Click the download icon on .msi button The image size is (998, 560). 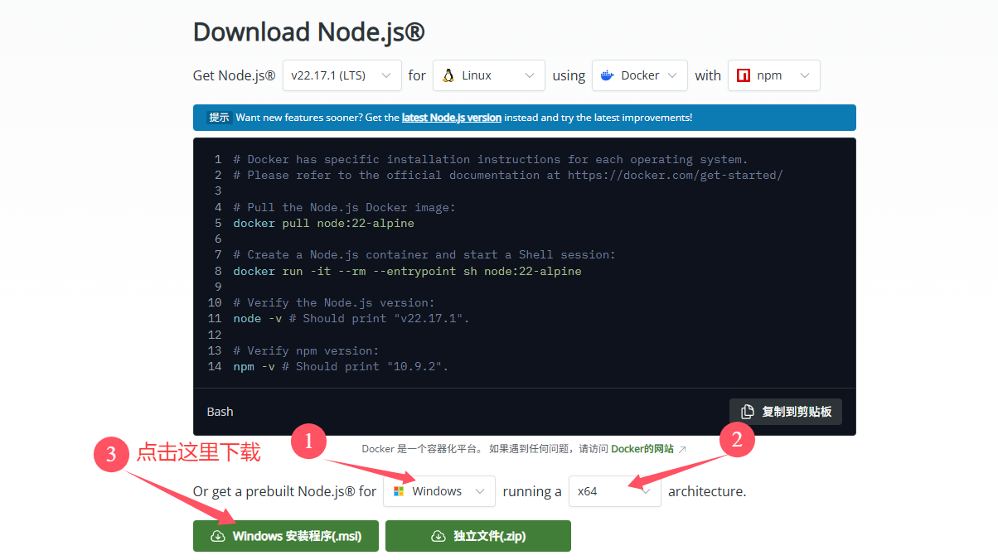218,536
